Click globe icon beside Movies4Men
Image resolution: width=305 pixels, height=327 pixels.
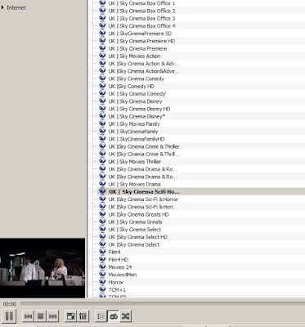click(x=102, y=275)
